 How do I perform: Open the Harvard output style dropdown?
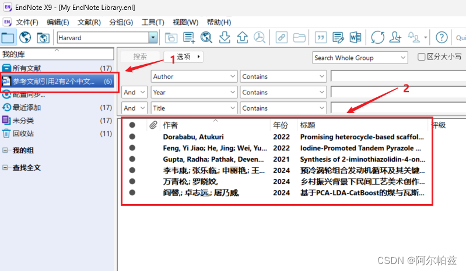[x=153, y=38]
